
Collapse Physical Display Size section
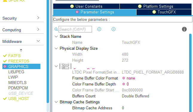click(56, 48)
